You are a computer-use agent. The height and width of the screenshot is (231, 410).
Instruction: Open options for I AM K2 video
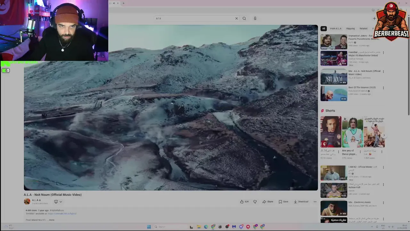(383, 167)
